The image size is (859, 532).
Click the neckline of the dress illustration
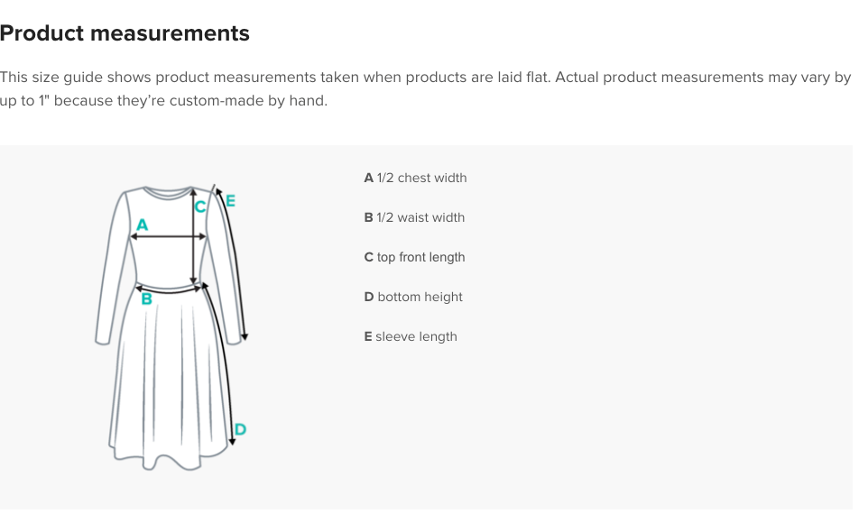click(168, 191)
